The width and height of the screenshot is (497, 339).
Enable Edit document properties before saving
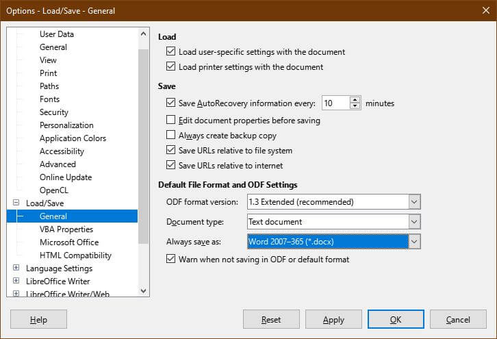click(171, 121)
